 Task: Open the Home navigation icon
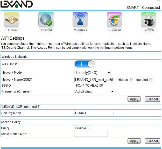[12, 20]
